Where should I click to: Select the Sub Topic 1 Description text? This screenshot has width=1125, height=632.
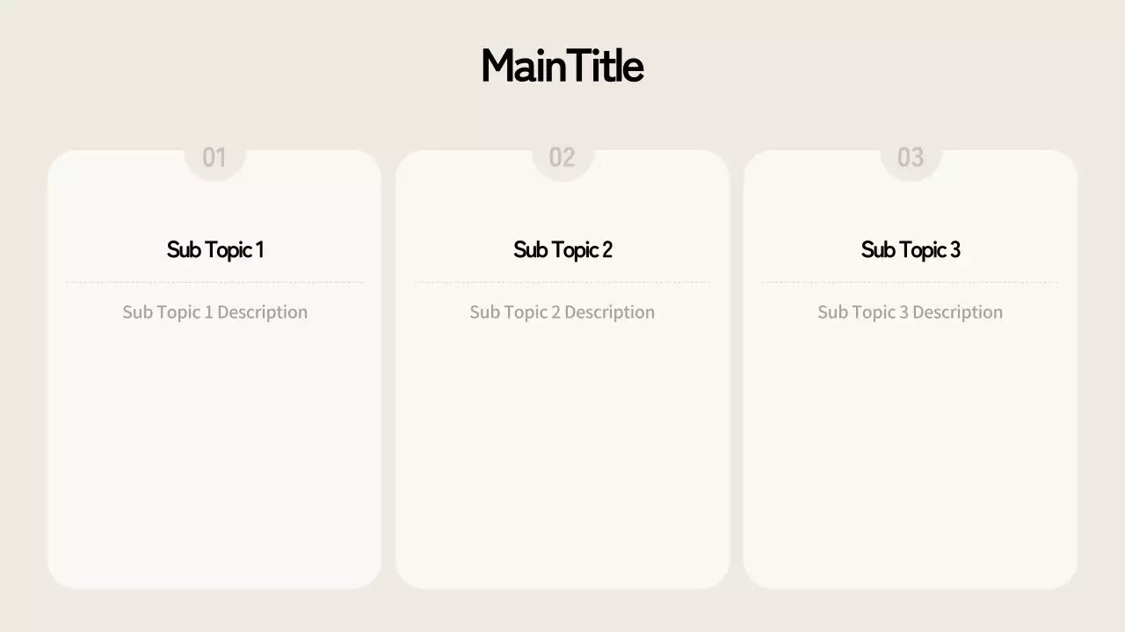[x=214, y=312]
